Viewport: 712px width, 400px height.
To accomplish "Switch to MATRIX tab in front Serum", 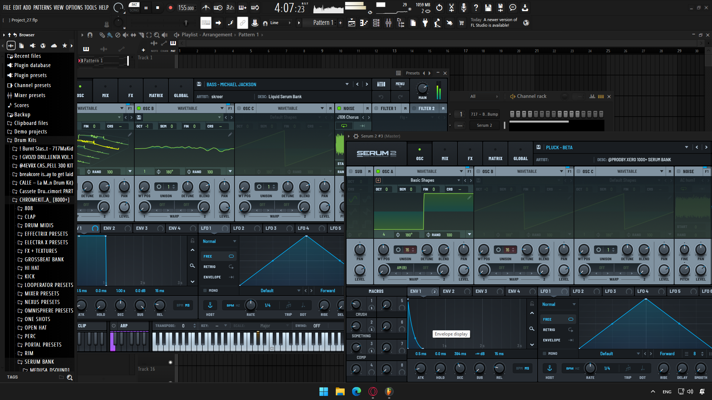I will 495,154.
